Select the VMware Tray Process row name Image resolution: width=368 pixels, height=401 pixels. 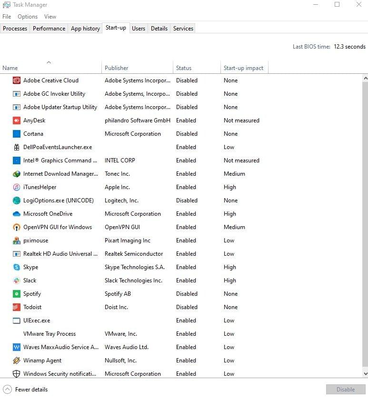pos(50,334)
